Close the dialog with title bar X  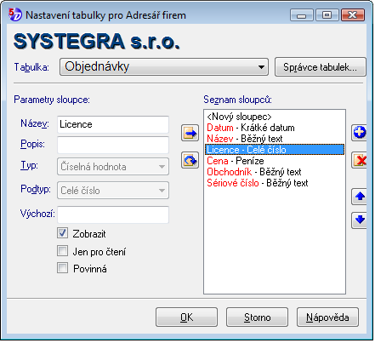[353, 15]
